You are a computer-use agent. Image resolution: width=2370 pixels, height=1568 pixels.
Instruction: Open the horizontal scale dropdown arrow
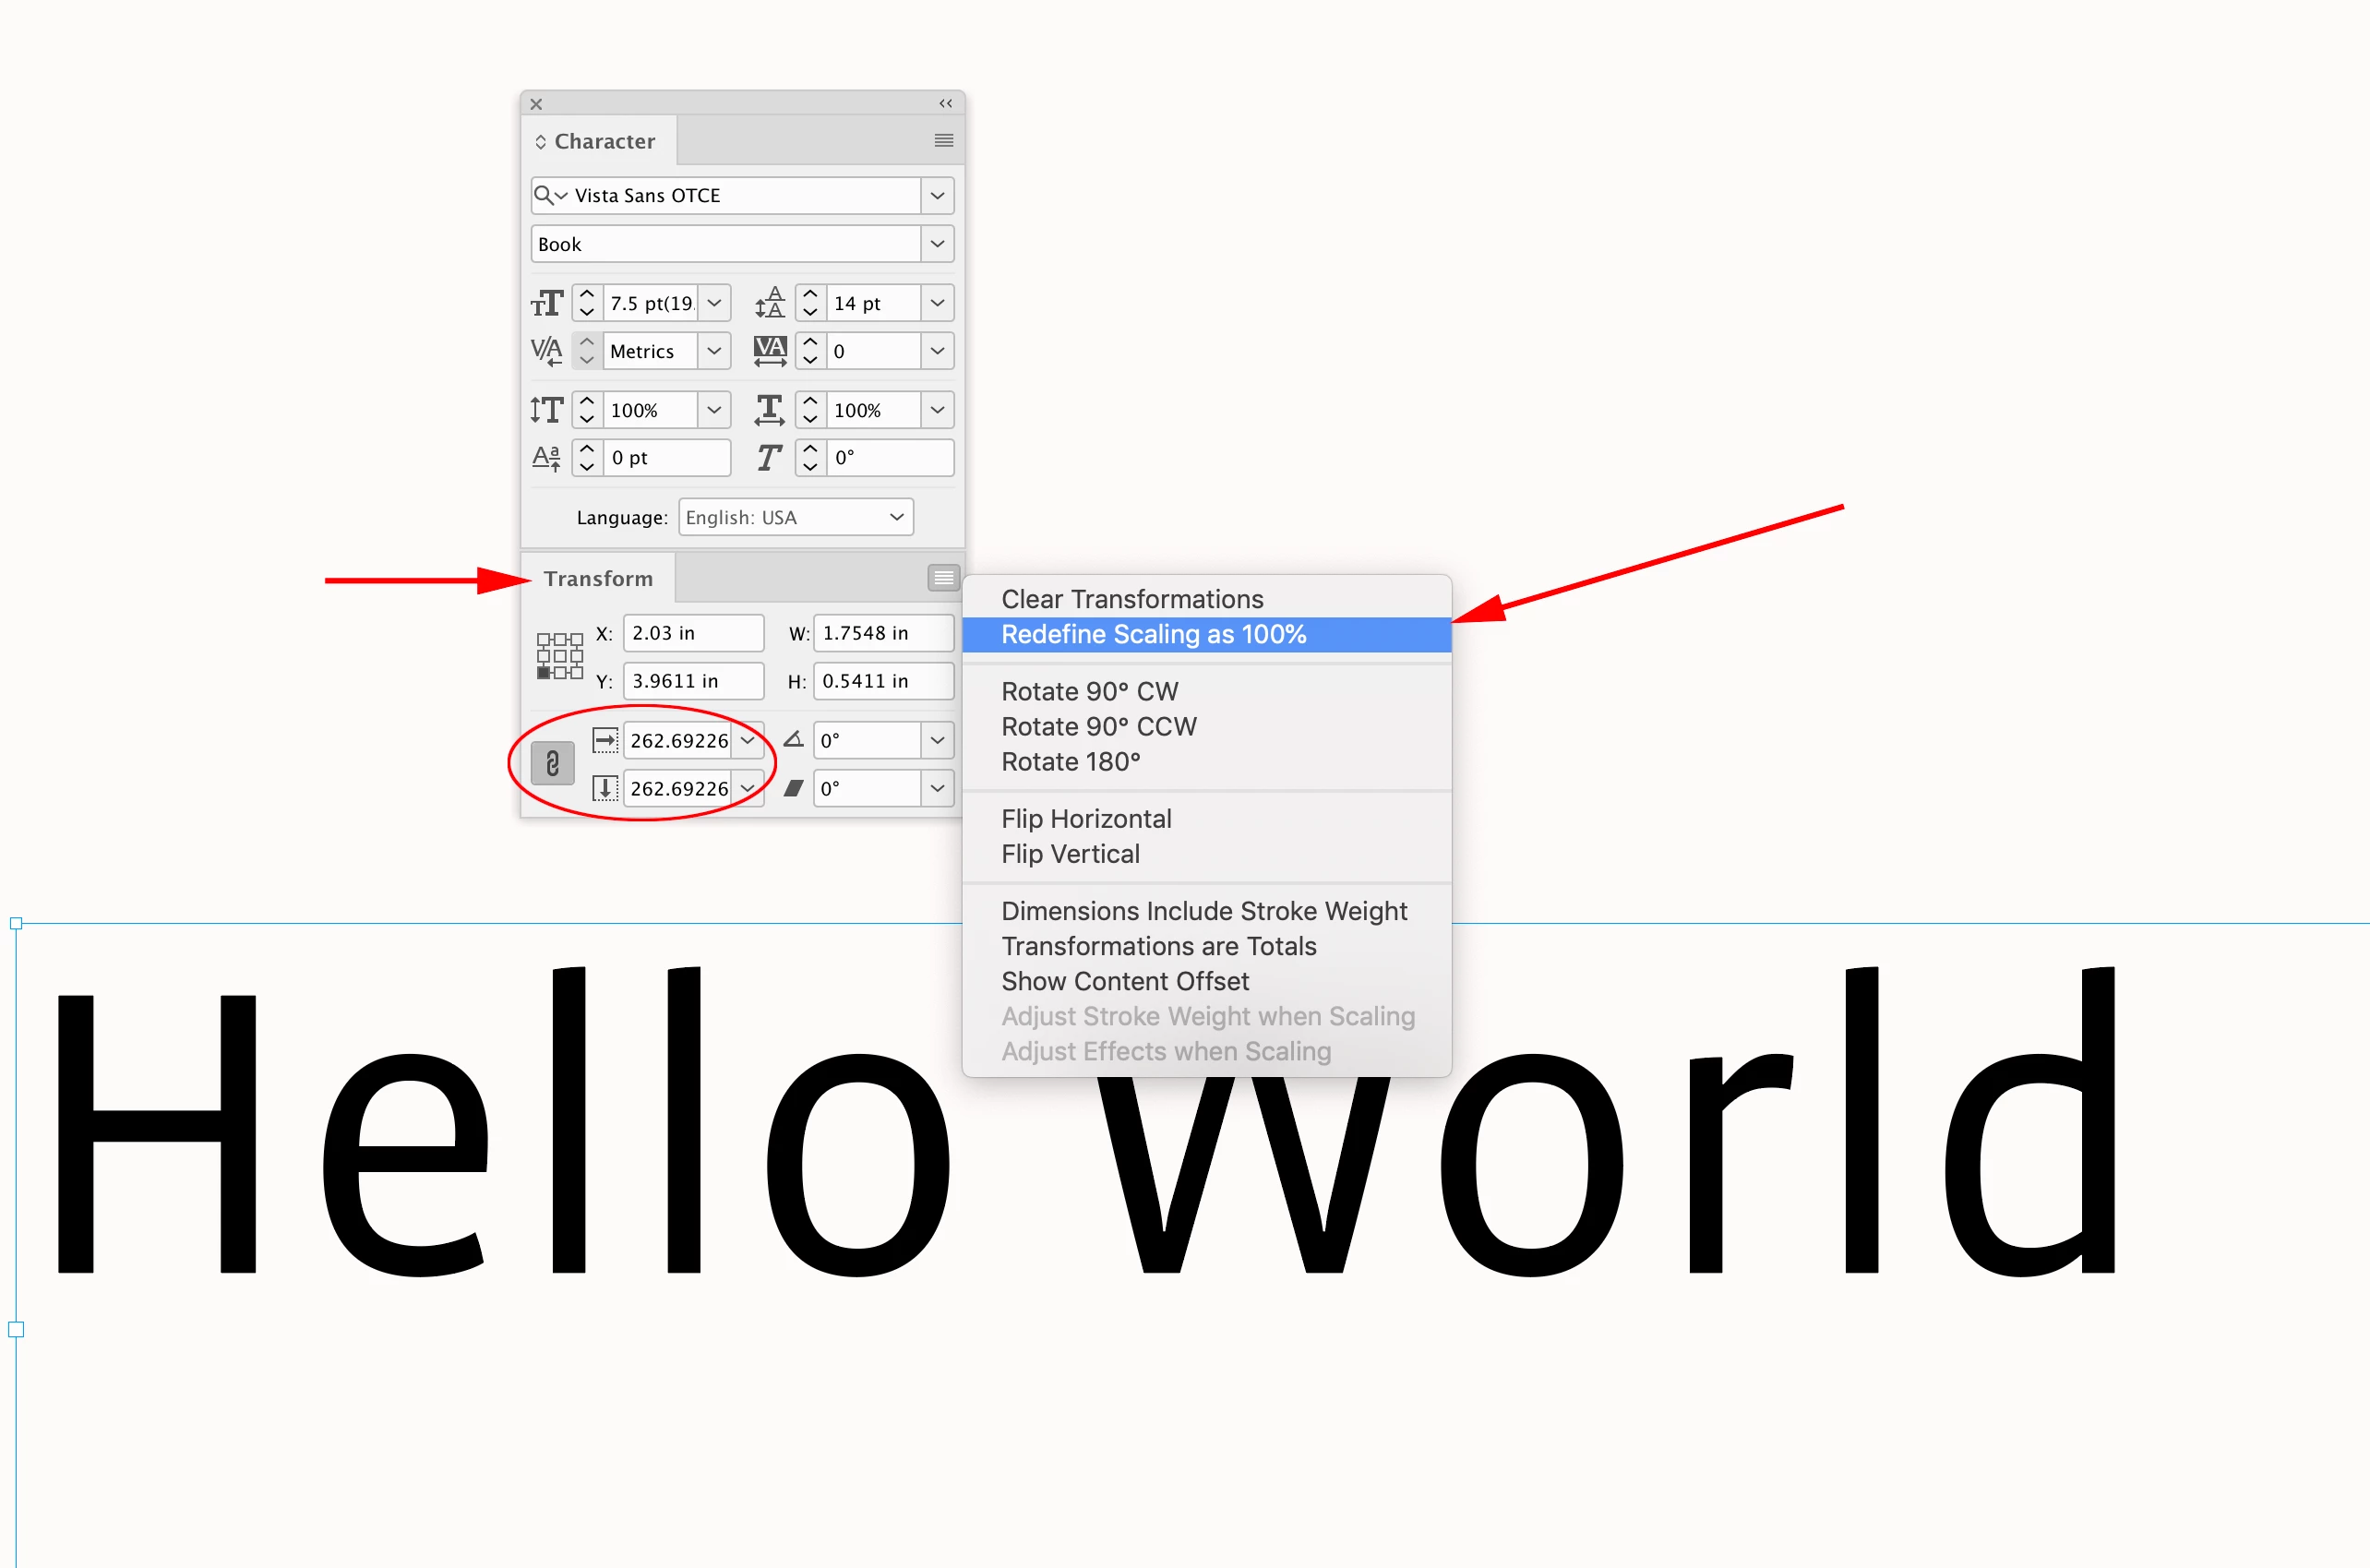pyautogui.click(x=937, y=410)
